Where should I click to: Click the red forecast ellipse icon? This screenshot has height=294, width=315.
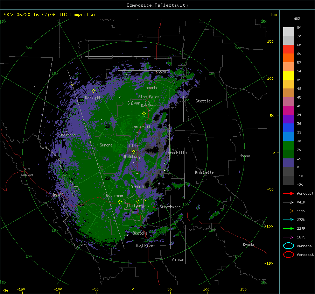coord(288,254)
